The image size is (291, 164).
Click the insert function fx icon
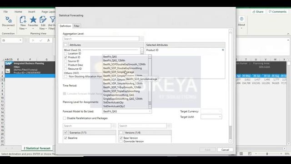[x=49, y=41]
